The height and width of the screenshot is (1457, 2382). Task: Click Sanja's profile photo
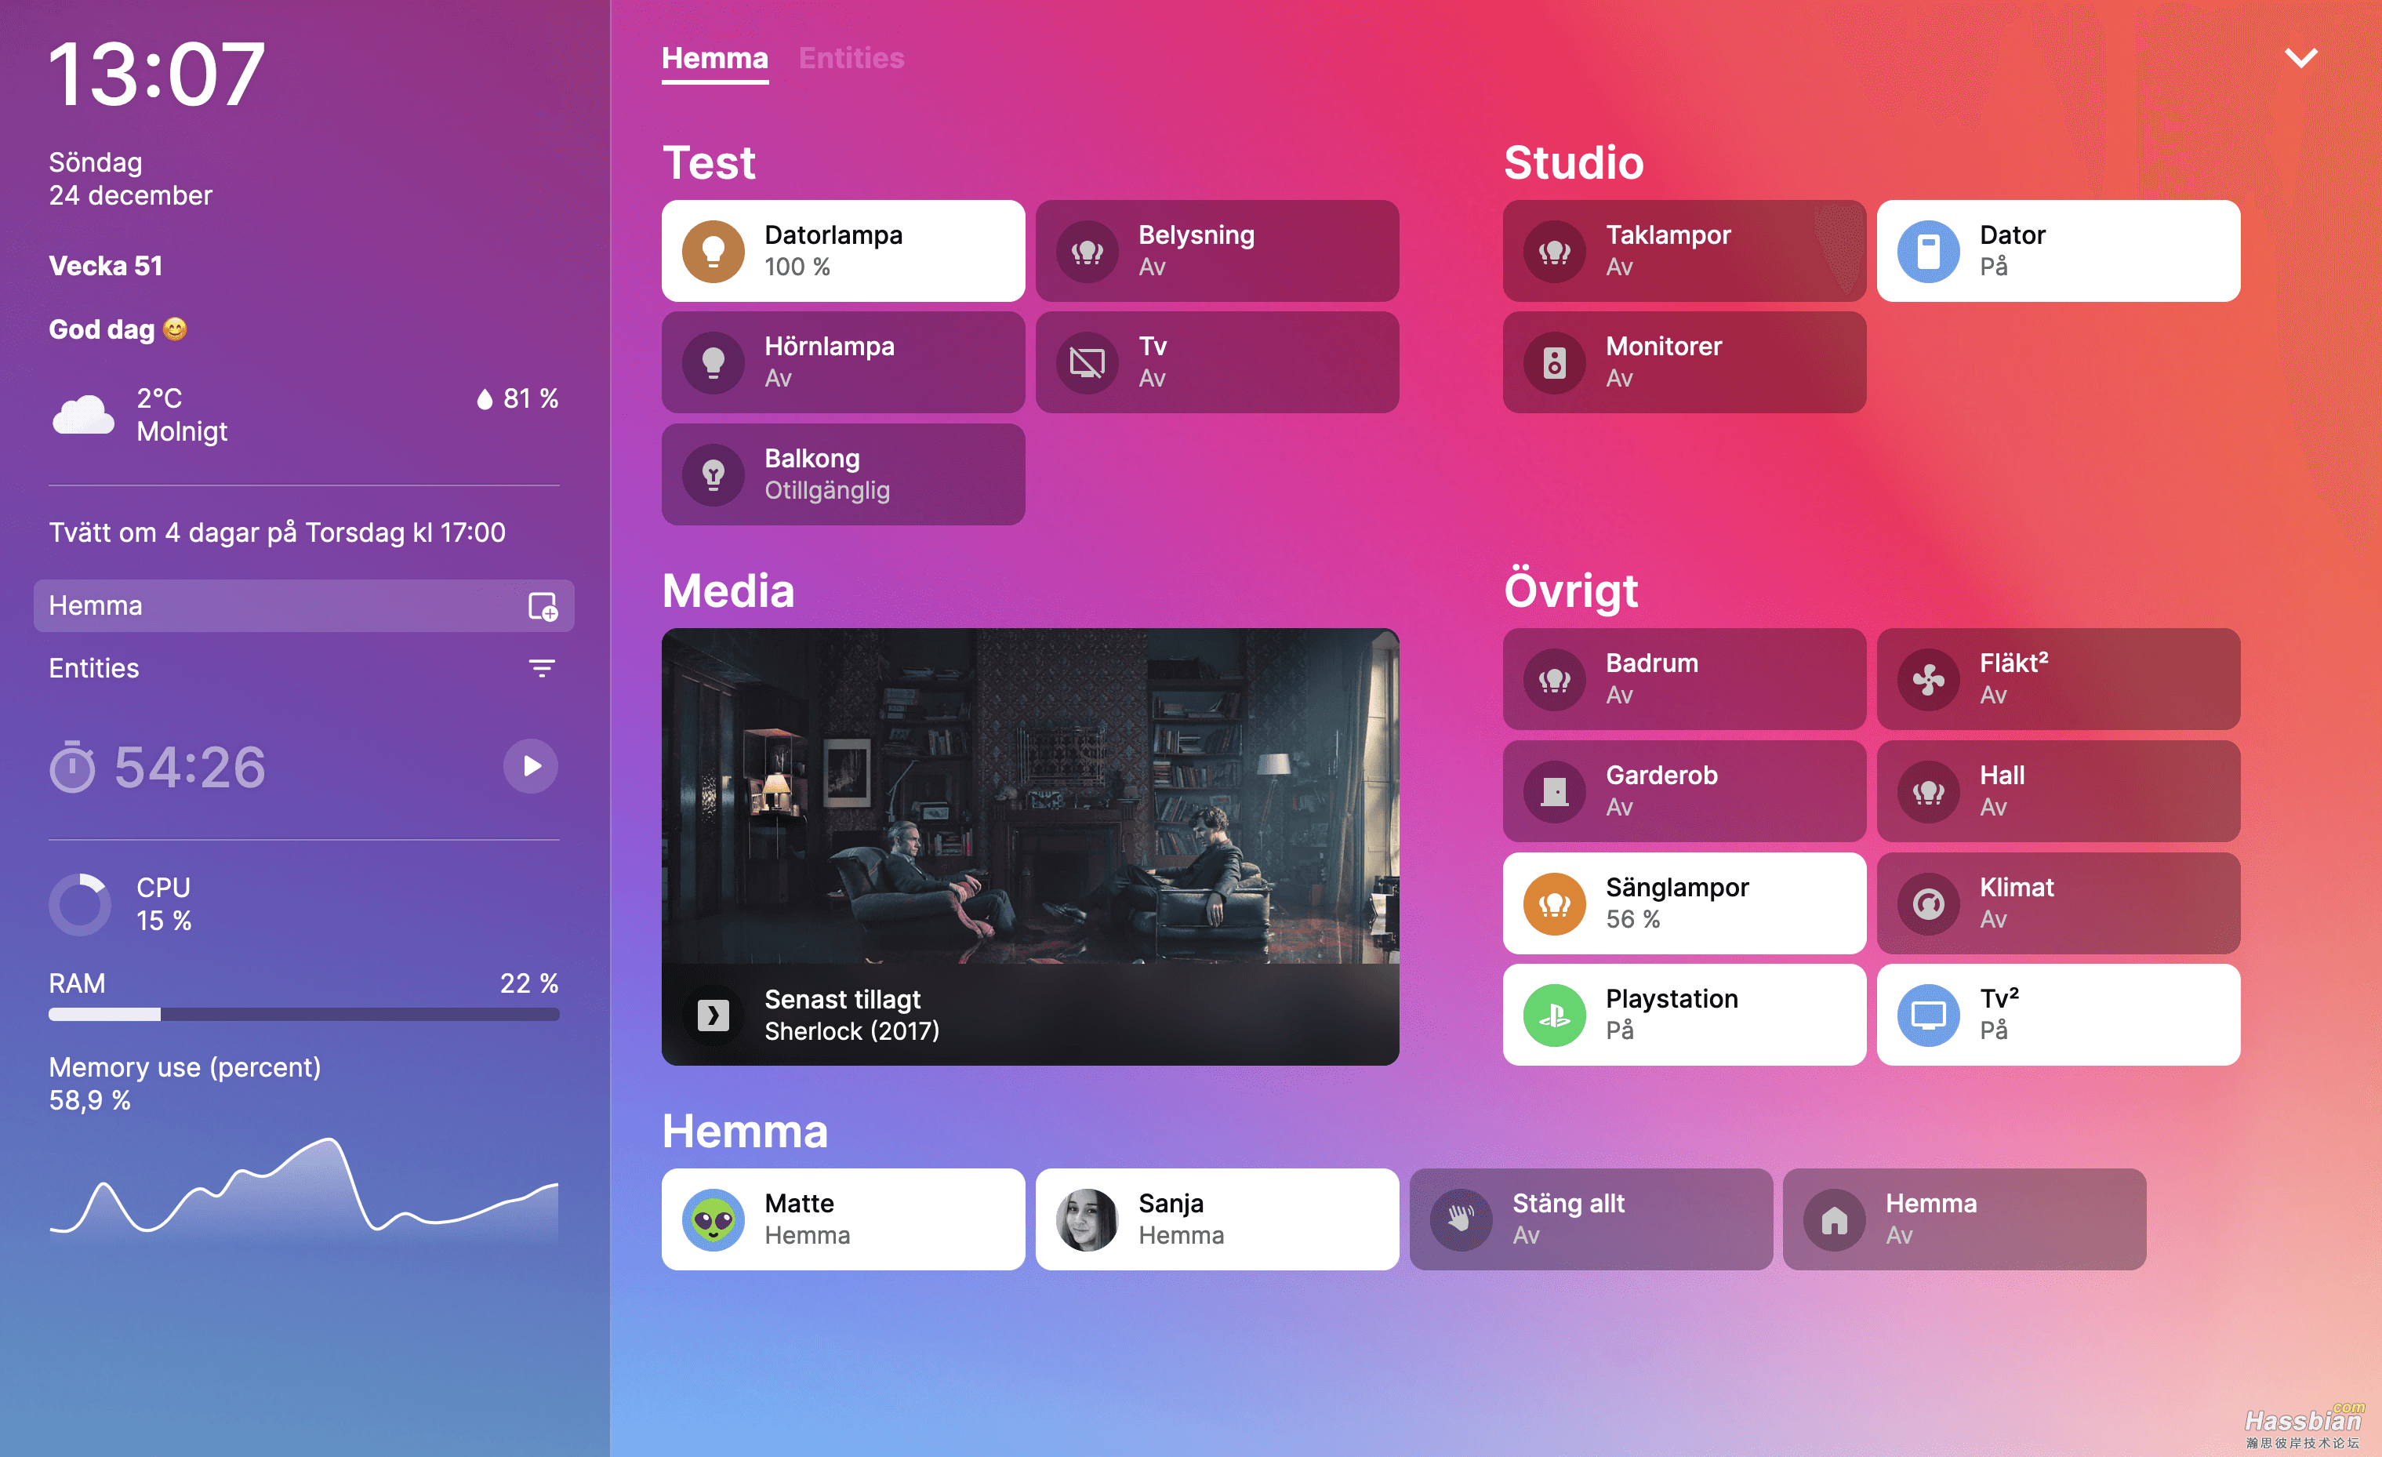pos(1087,1220)
